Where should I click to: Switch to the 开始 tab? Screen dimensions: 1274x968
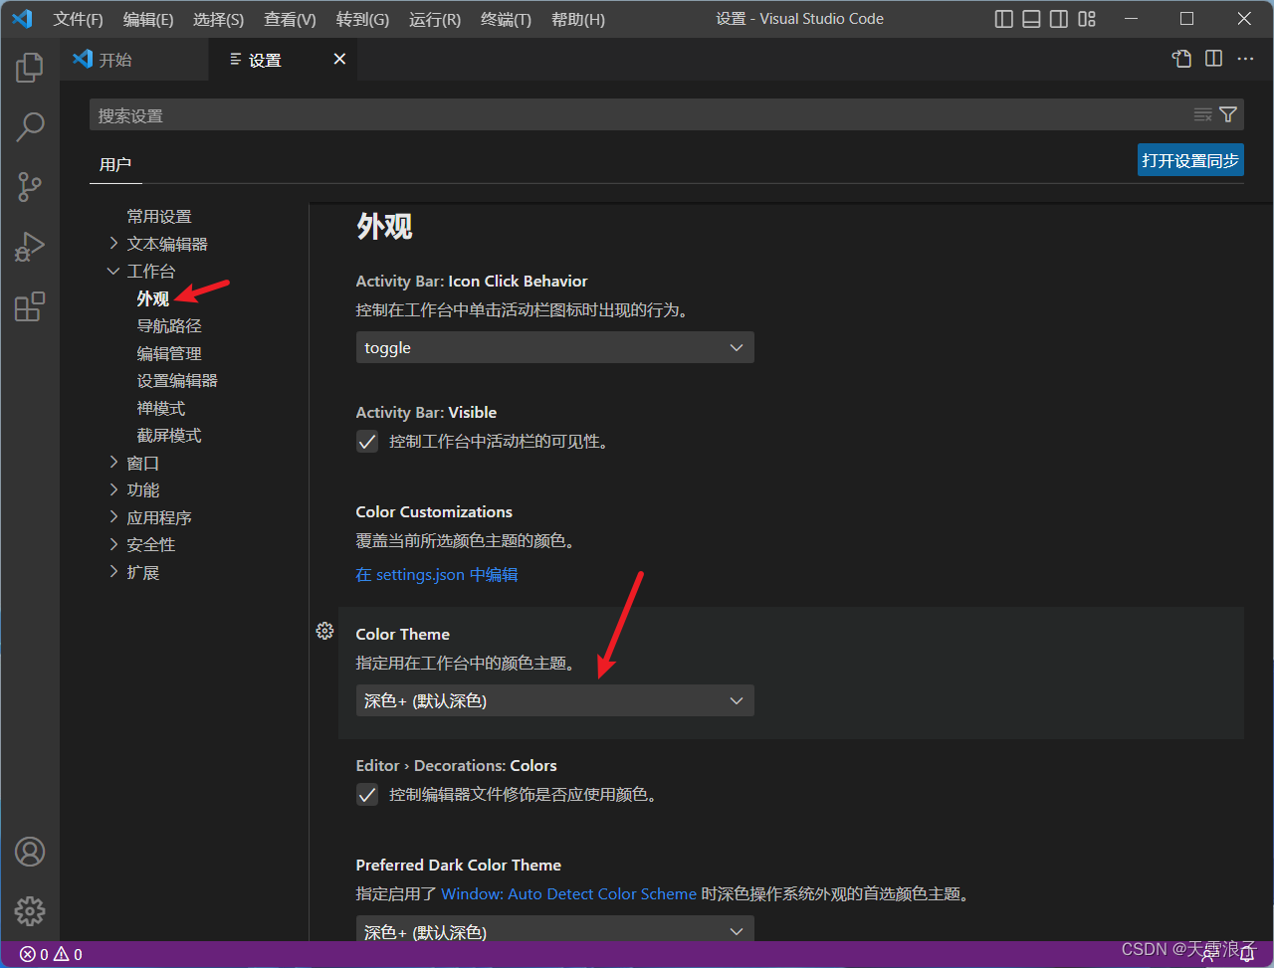click(134, 60)
